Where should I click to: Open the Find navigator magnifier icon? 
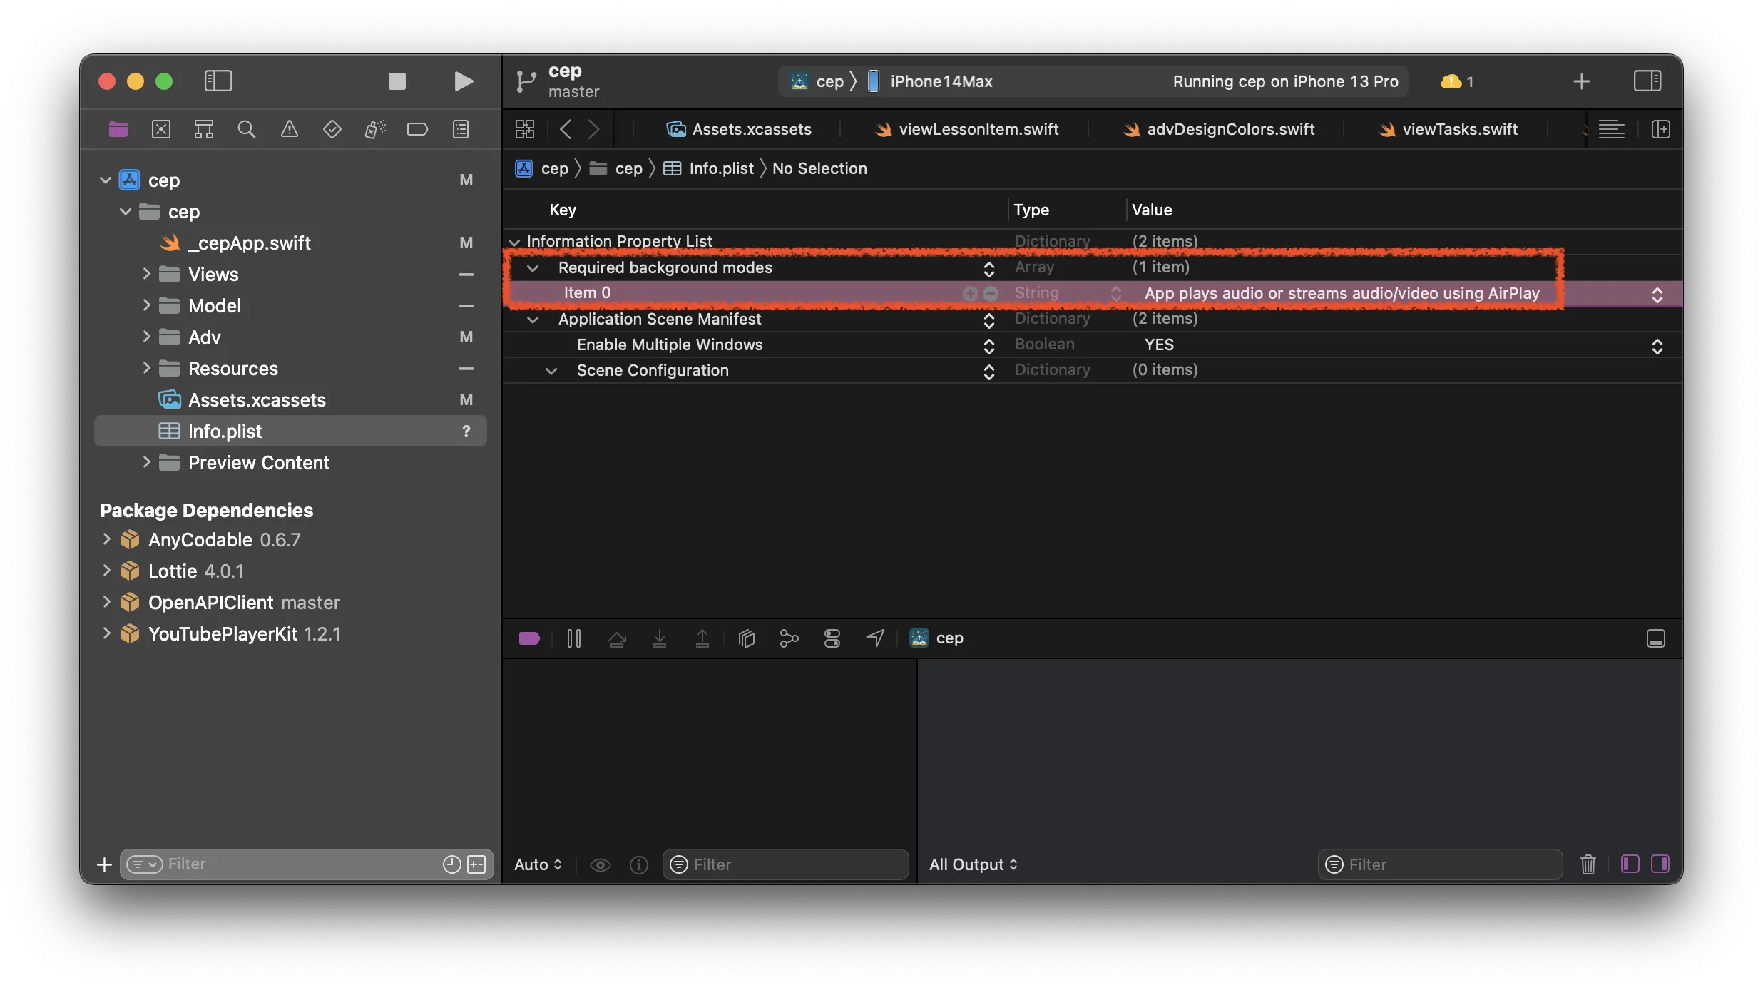[246, 129]
